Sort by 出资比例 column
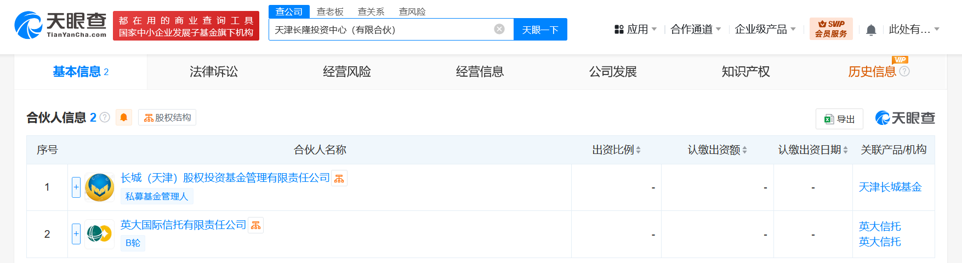 point(617,150)
